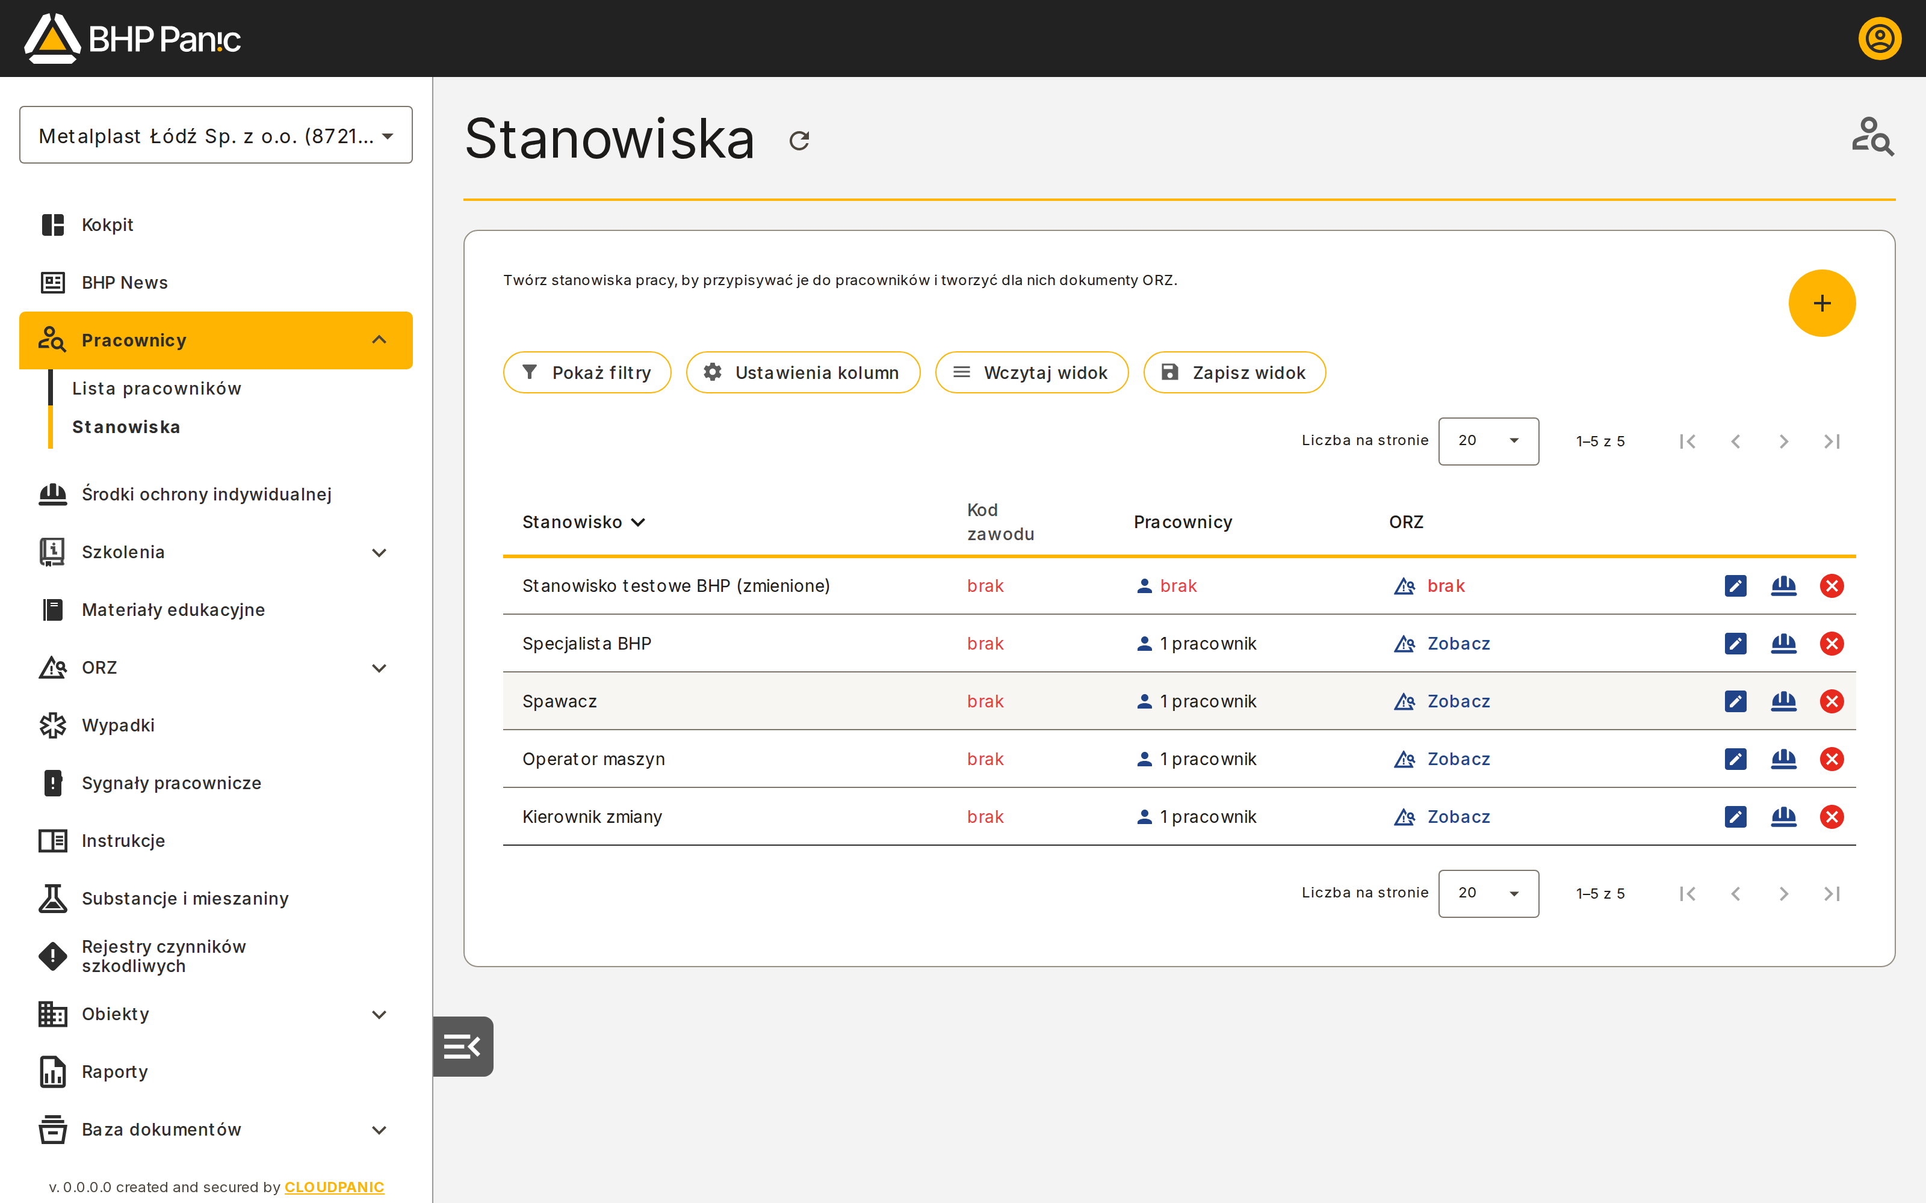The image size is (1926, 1203).
Task: Open Zobacz ORZ link for Operator maszyn
Action: click(1458, 759)
